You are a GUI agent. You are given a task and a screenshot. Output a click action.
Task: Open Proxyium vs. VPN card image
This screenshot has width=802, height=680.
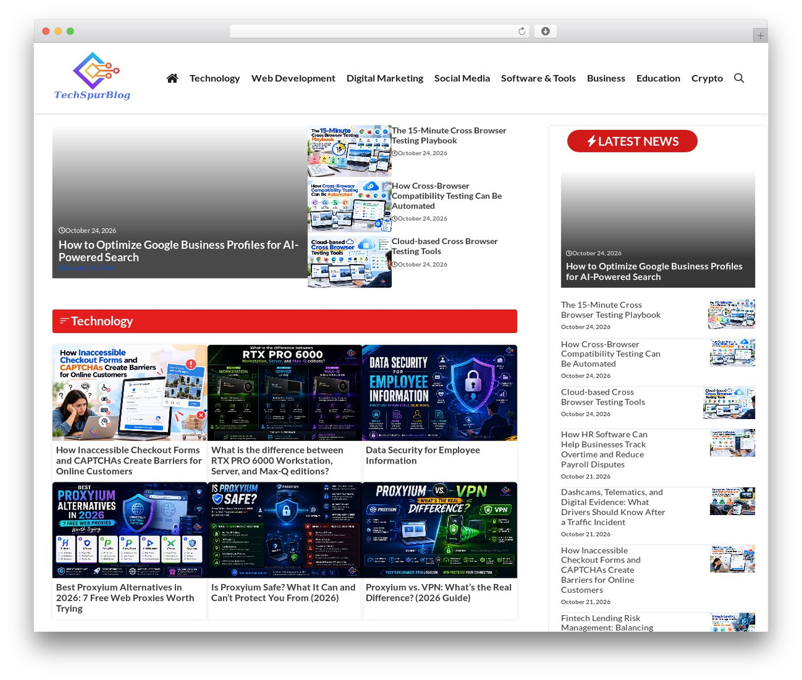coord(440,530)
